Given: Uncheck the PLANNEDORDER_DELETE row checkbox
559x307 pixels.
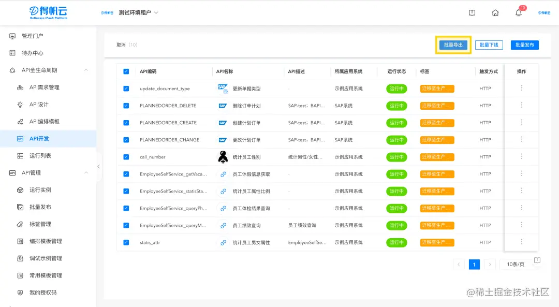Looking at the screenshot, I should [126, 106].
